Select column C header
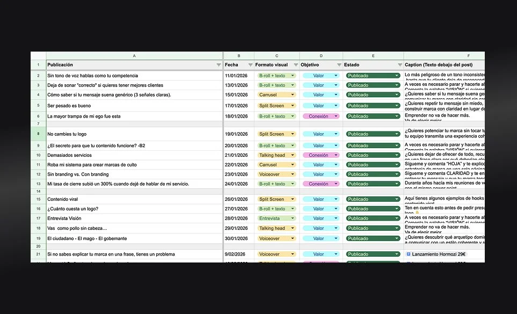 (276, 56)
